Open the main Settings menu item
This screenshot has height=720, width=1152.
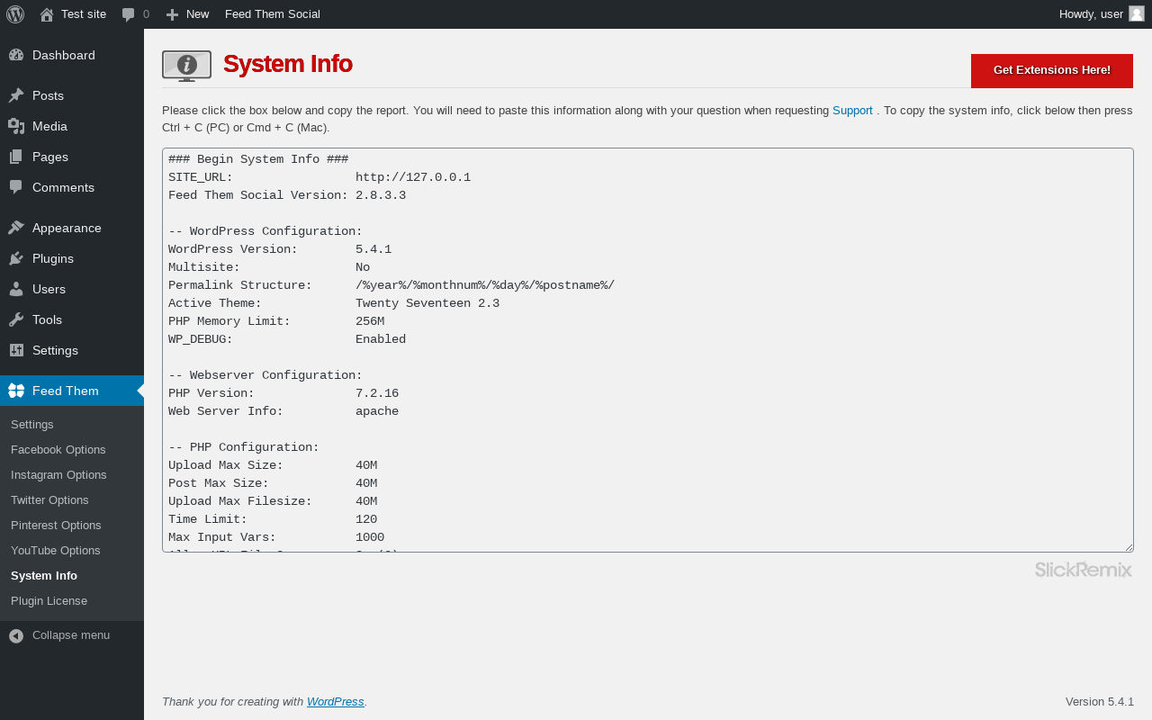point(72,350)
